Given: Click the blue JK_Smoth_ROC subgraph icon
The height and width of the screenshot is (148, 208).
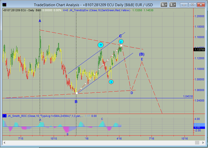Looking at the screenshot, I should [4, 116].
